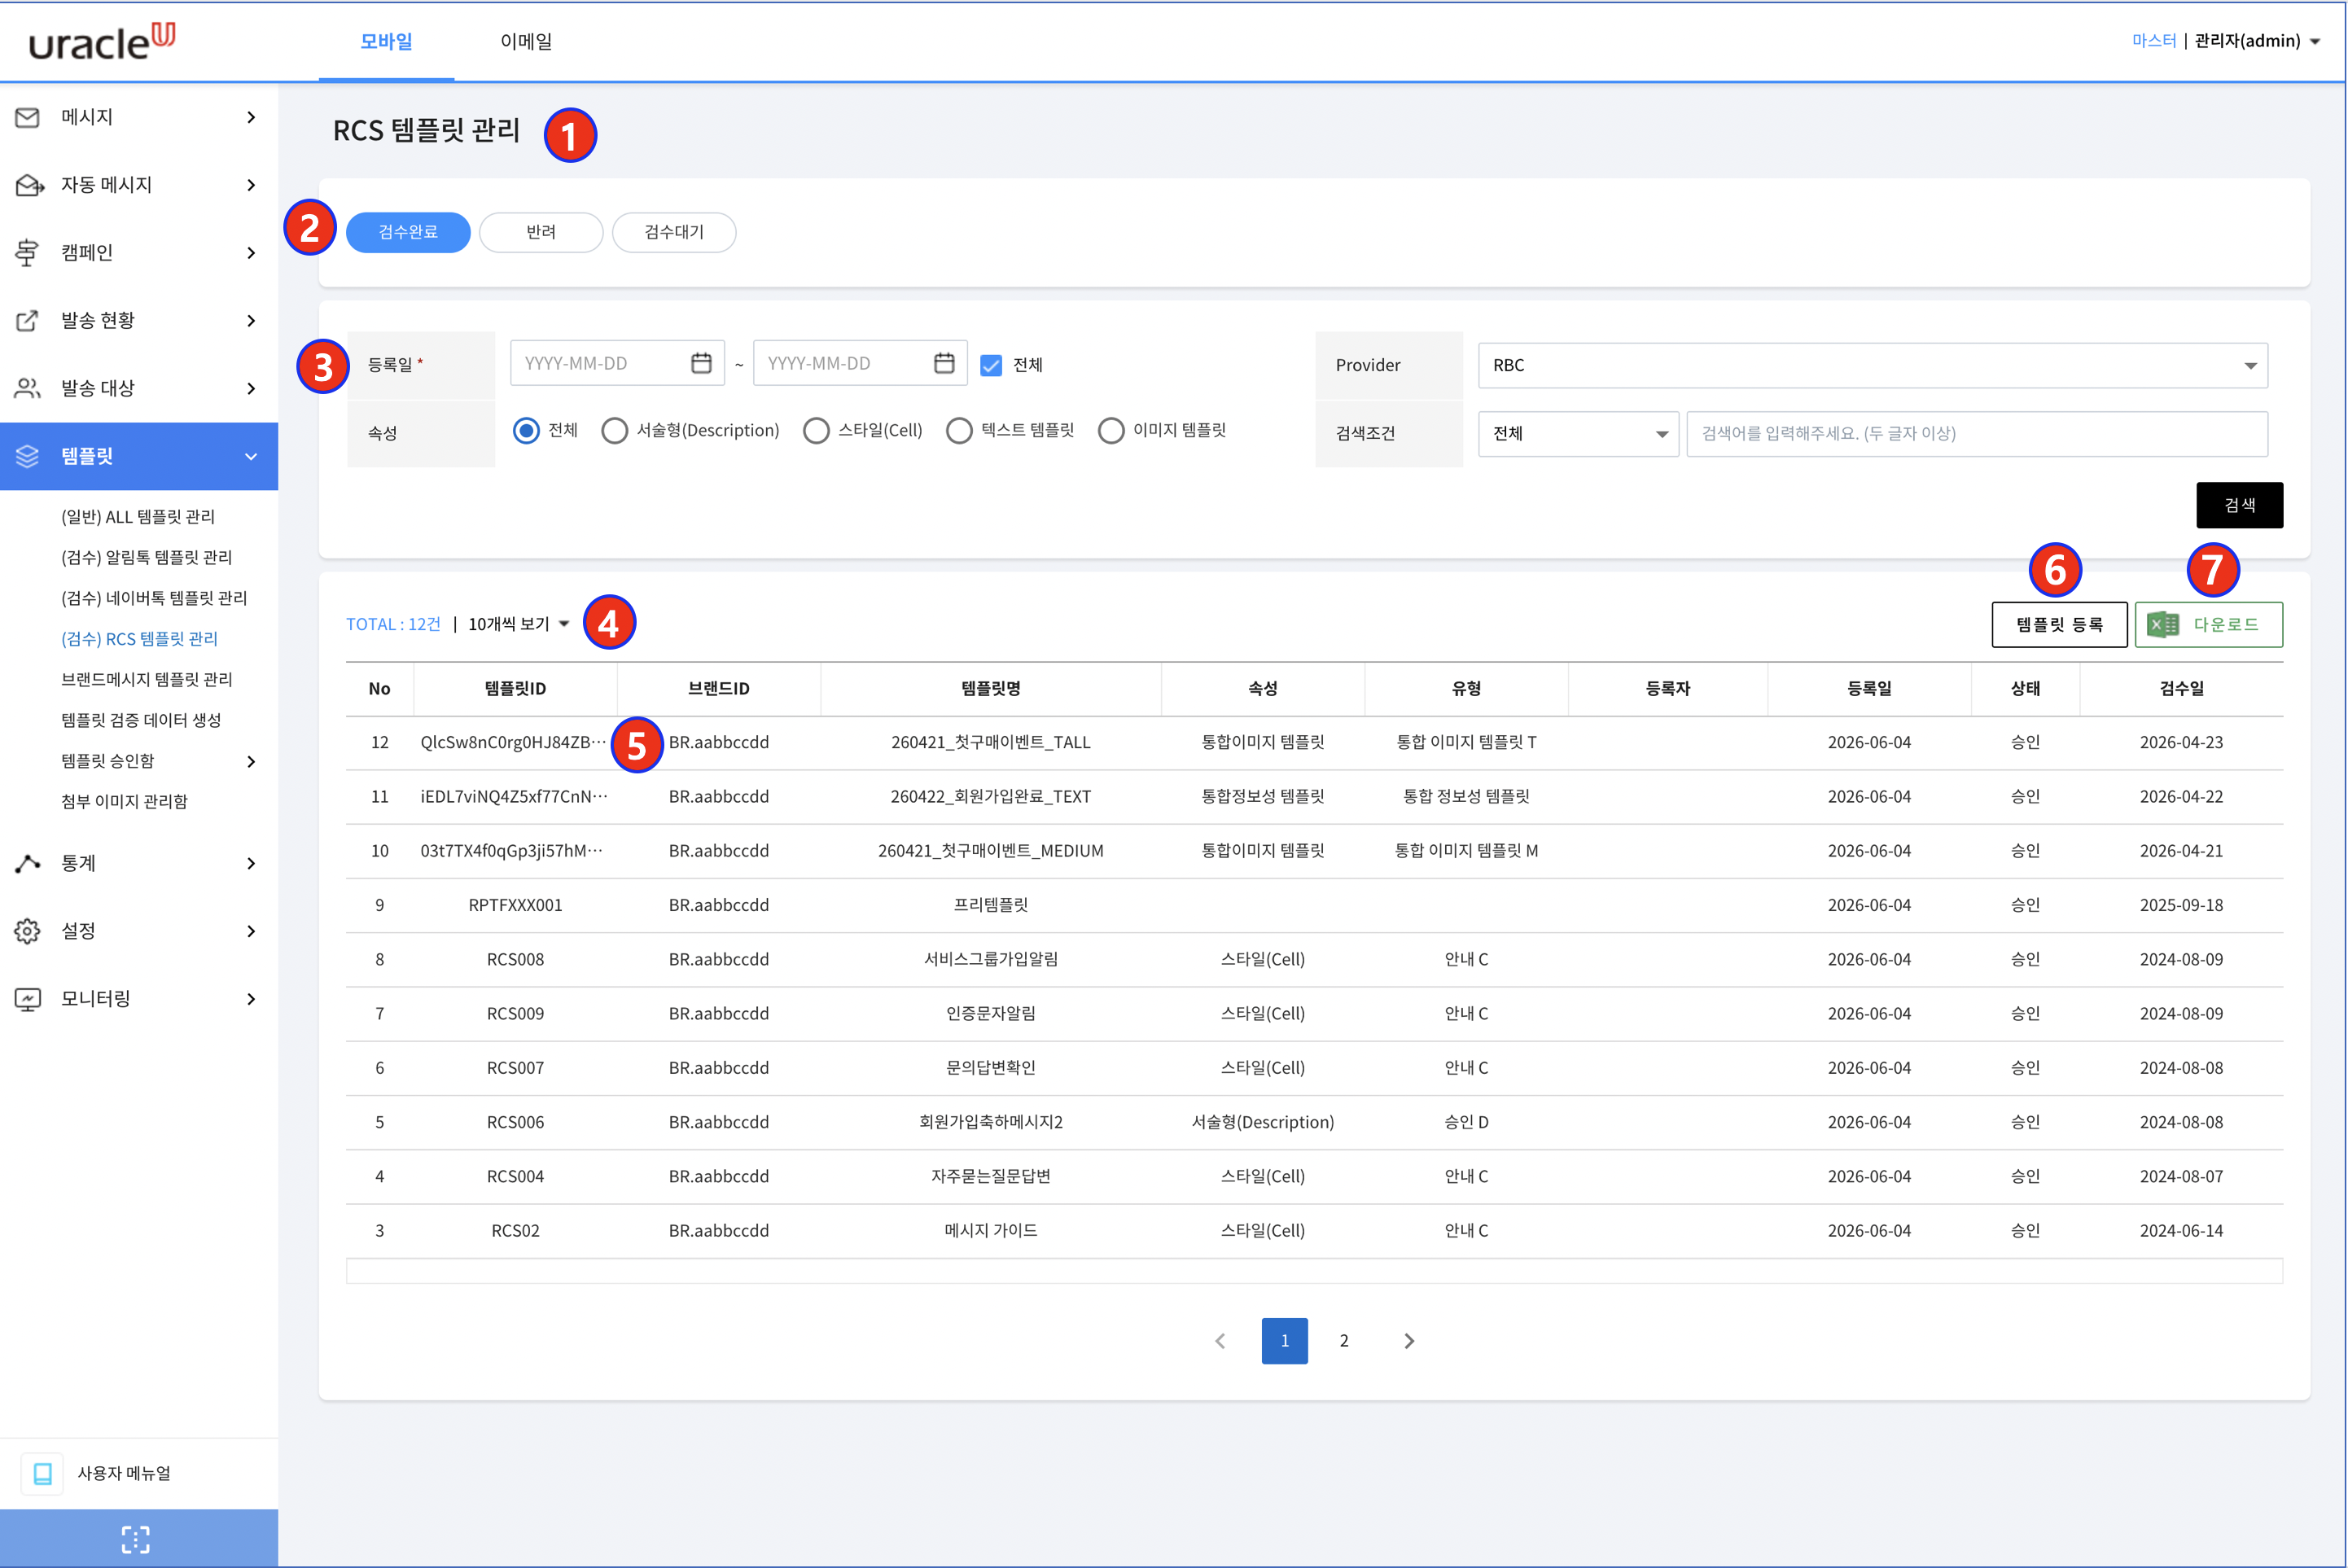Go to the previous page arrow
Image resolution: width=2348 pixels, height=1568 pixels.
click(1220, 1341)
